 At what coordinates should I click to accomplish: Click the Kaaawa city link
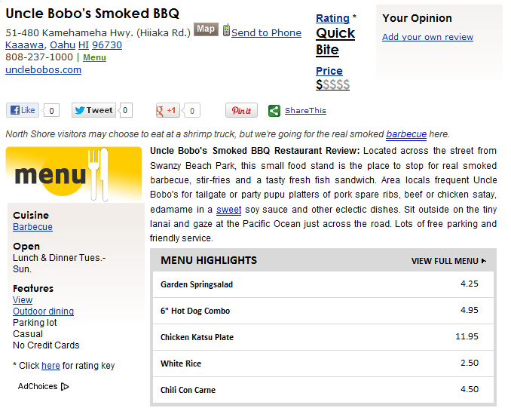(24, 45)
